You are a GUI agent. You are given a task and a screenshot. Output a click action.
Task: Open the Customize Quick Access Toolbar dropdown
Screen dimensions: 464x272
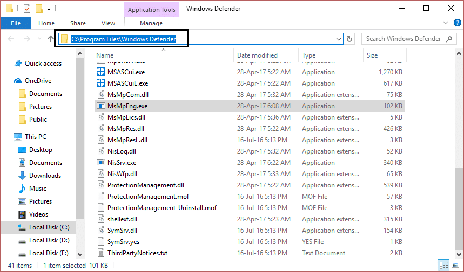pyautogui.click(x=49, y=9)
